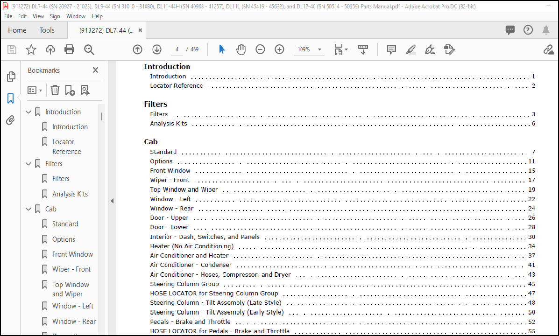
Task: Click the bookmarks panel scrollbar
Action: click(x=102, y=117)
